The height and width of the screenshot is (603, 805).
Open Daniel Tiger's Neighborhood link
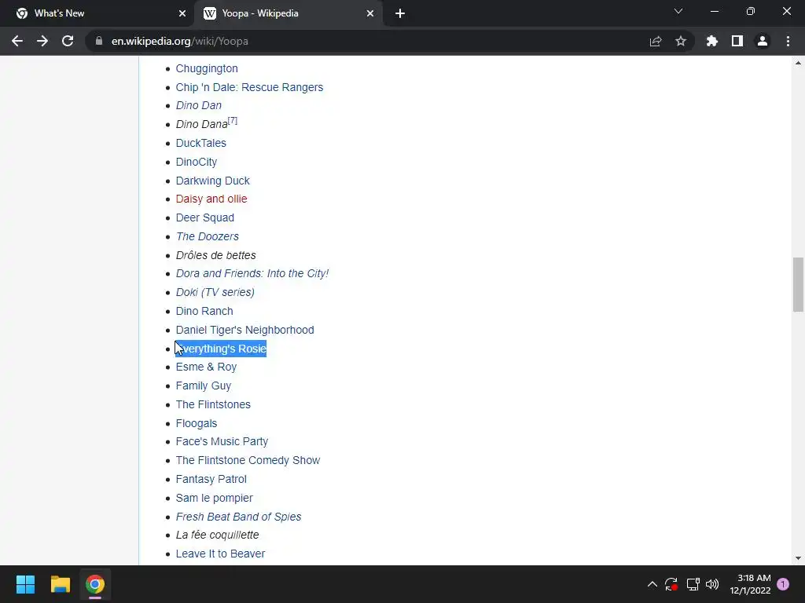click(x=245, y=330)
